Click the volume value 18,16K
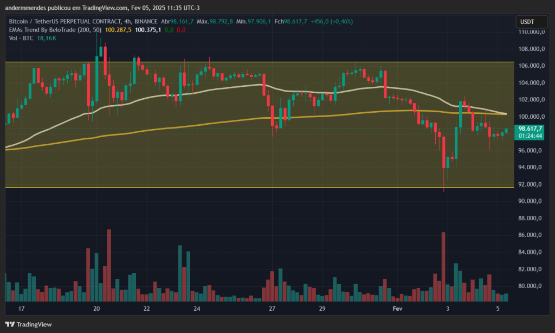 coord(47,38)
